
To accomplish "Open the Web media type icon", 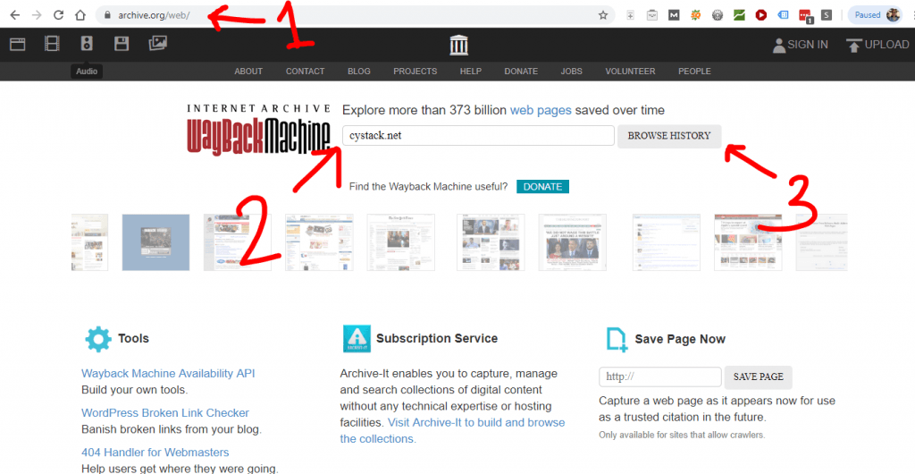I will 18,44.
